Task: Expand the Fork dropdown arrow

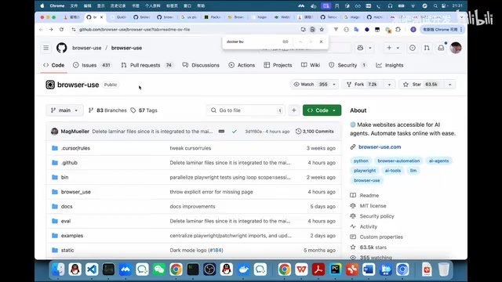Action: point(389,85)
